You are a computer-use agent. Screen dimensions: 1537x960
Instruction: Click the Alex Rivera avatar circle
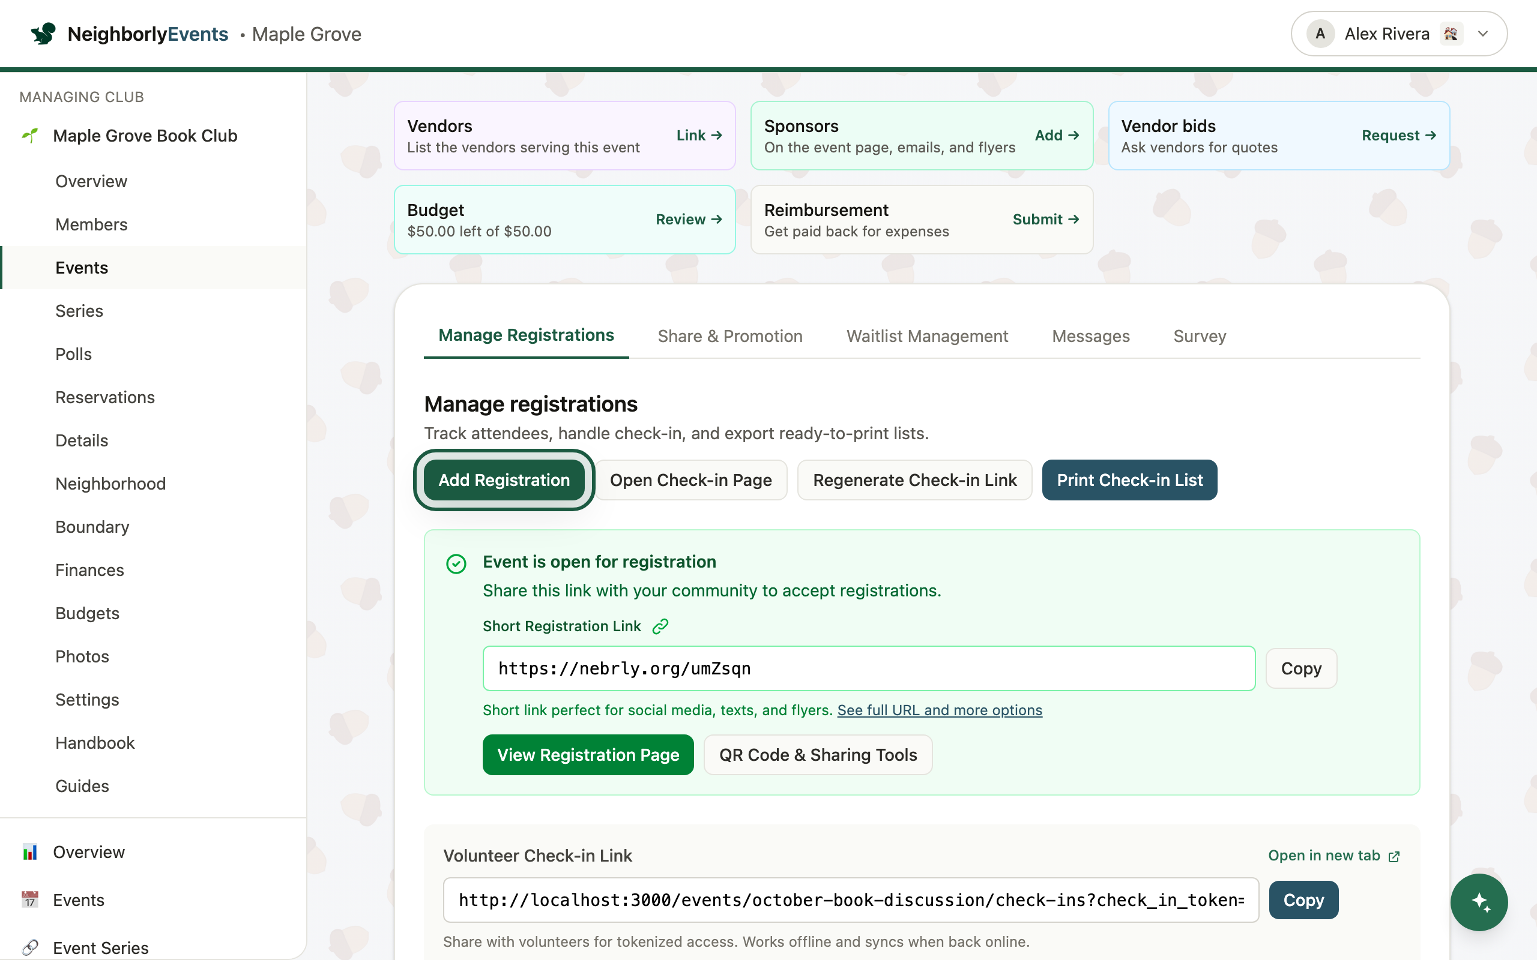click(1320, 34)
